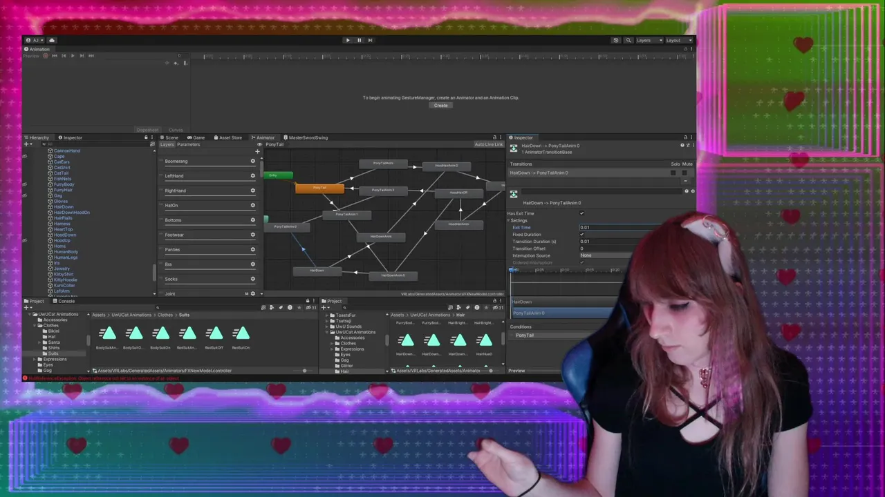Toggle Auto Live Link in Animator

(489, 144)
